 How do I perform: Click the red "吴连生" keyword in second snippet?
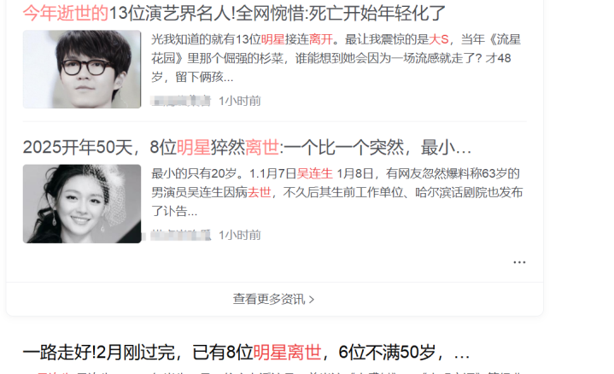click(x=315, y=173)
